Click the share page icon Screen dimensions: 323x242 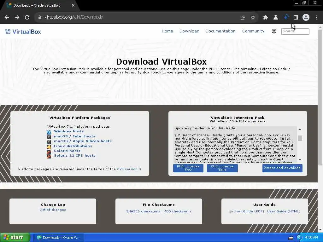pyautogui.click(x=243, y=18)
